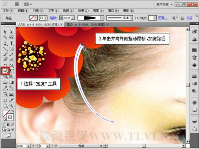Select the Shape Builder tool

point(5,77)
